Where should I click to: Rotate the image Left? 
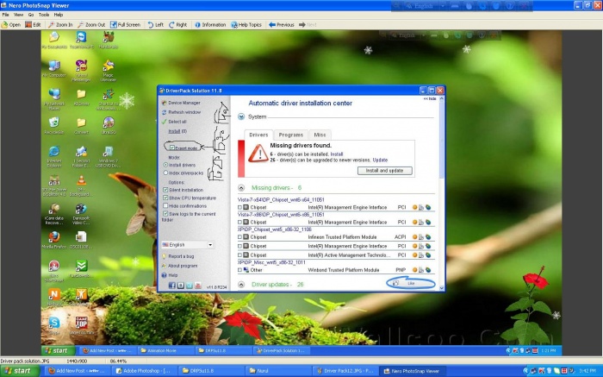[x=156, y=25]
